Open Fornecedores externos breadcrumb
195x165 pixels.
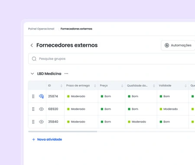click(x=76, y=29)
